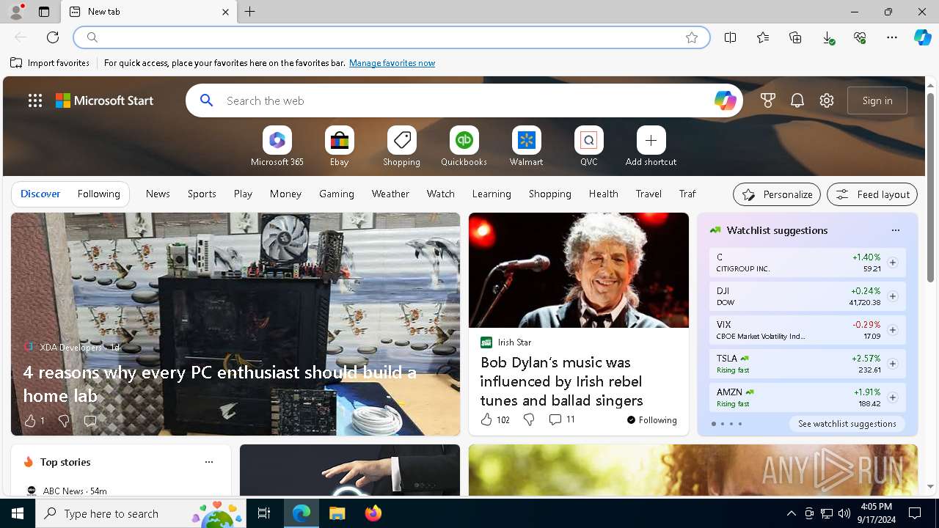Open Top stories more options
The image size is (939, 528).
209,462
